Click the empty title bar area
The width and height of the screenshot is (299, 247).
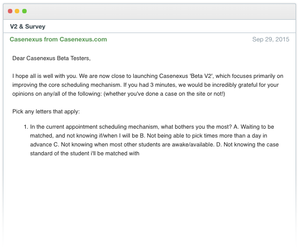[x=158, y=11]
